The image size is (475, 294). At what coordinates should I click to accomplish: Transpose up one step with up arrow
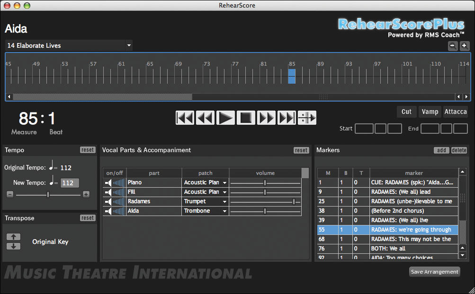(x=13, y=237)
